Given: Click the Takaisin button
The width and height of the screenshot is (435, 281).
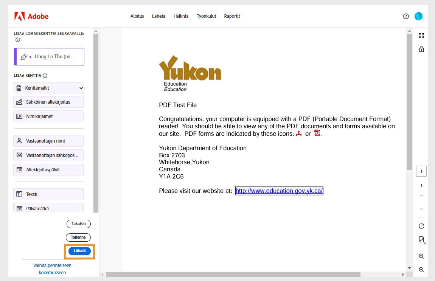Looking at the screenshot, I should [79, 224].
